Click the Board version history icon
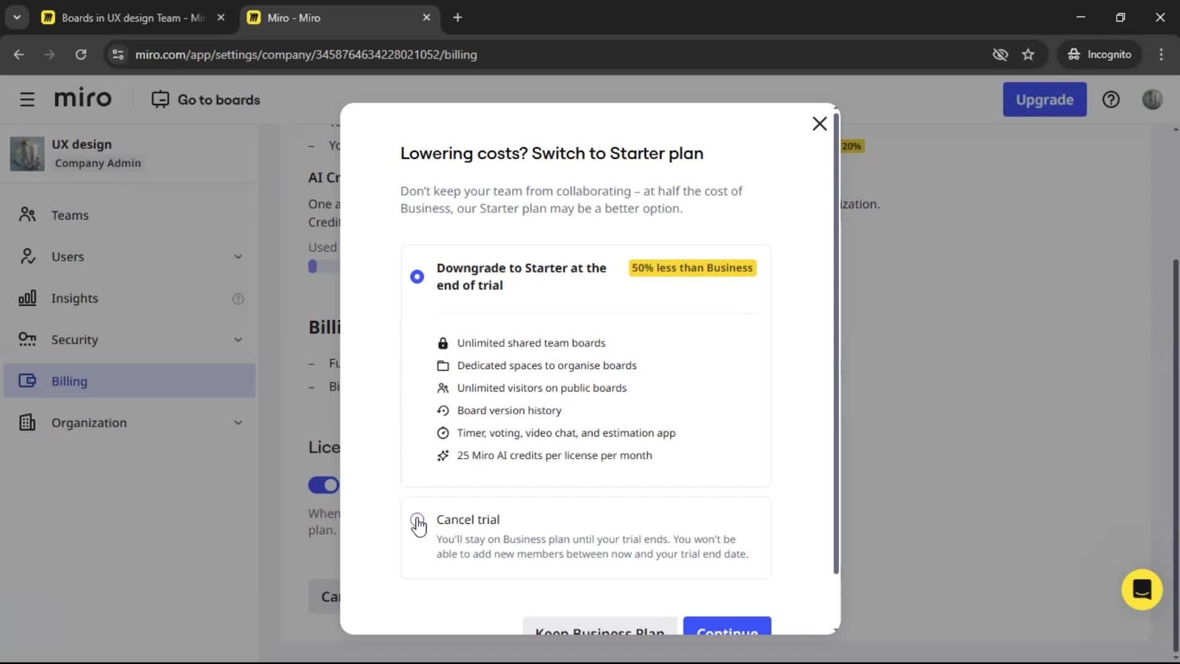 pos(442,411)
